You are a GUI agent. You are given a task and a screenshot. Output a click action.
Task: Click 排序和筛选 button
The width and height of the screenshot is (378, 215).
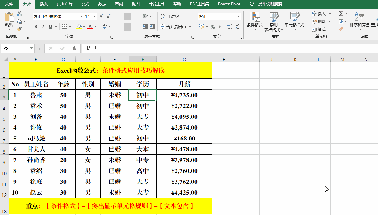click(360, 21)
